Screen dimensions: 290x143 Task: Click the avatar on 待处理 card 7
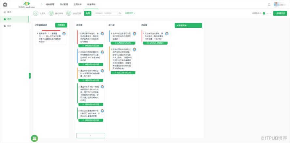click(x=102, y=34)
